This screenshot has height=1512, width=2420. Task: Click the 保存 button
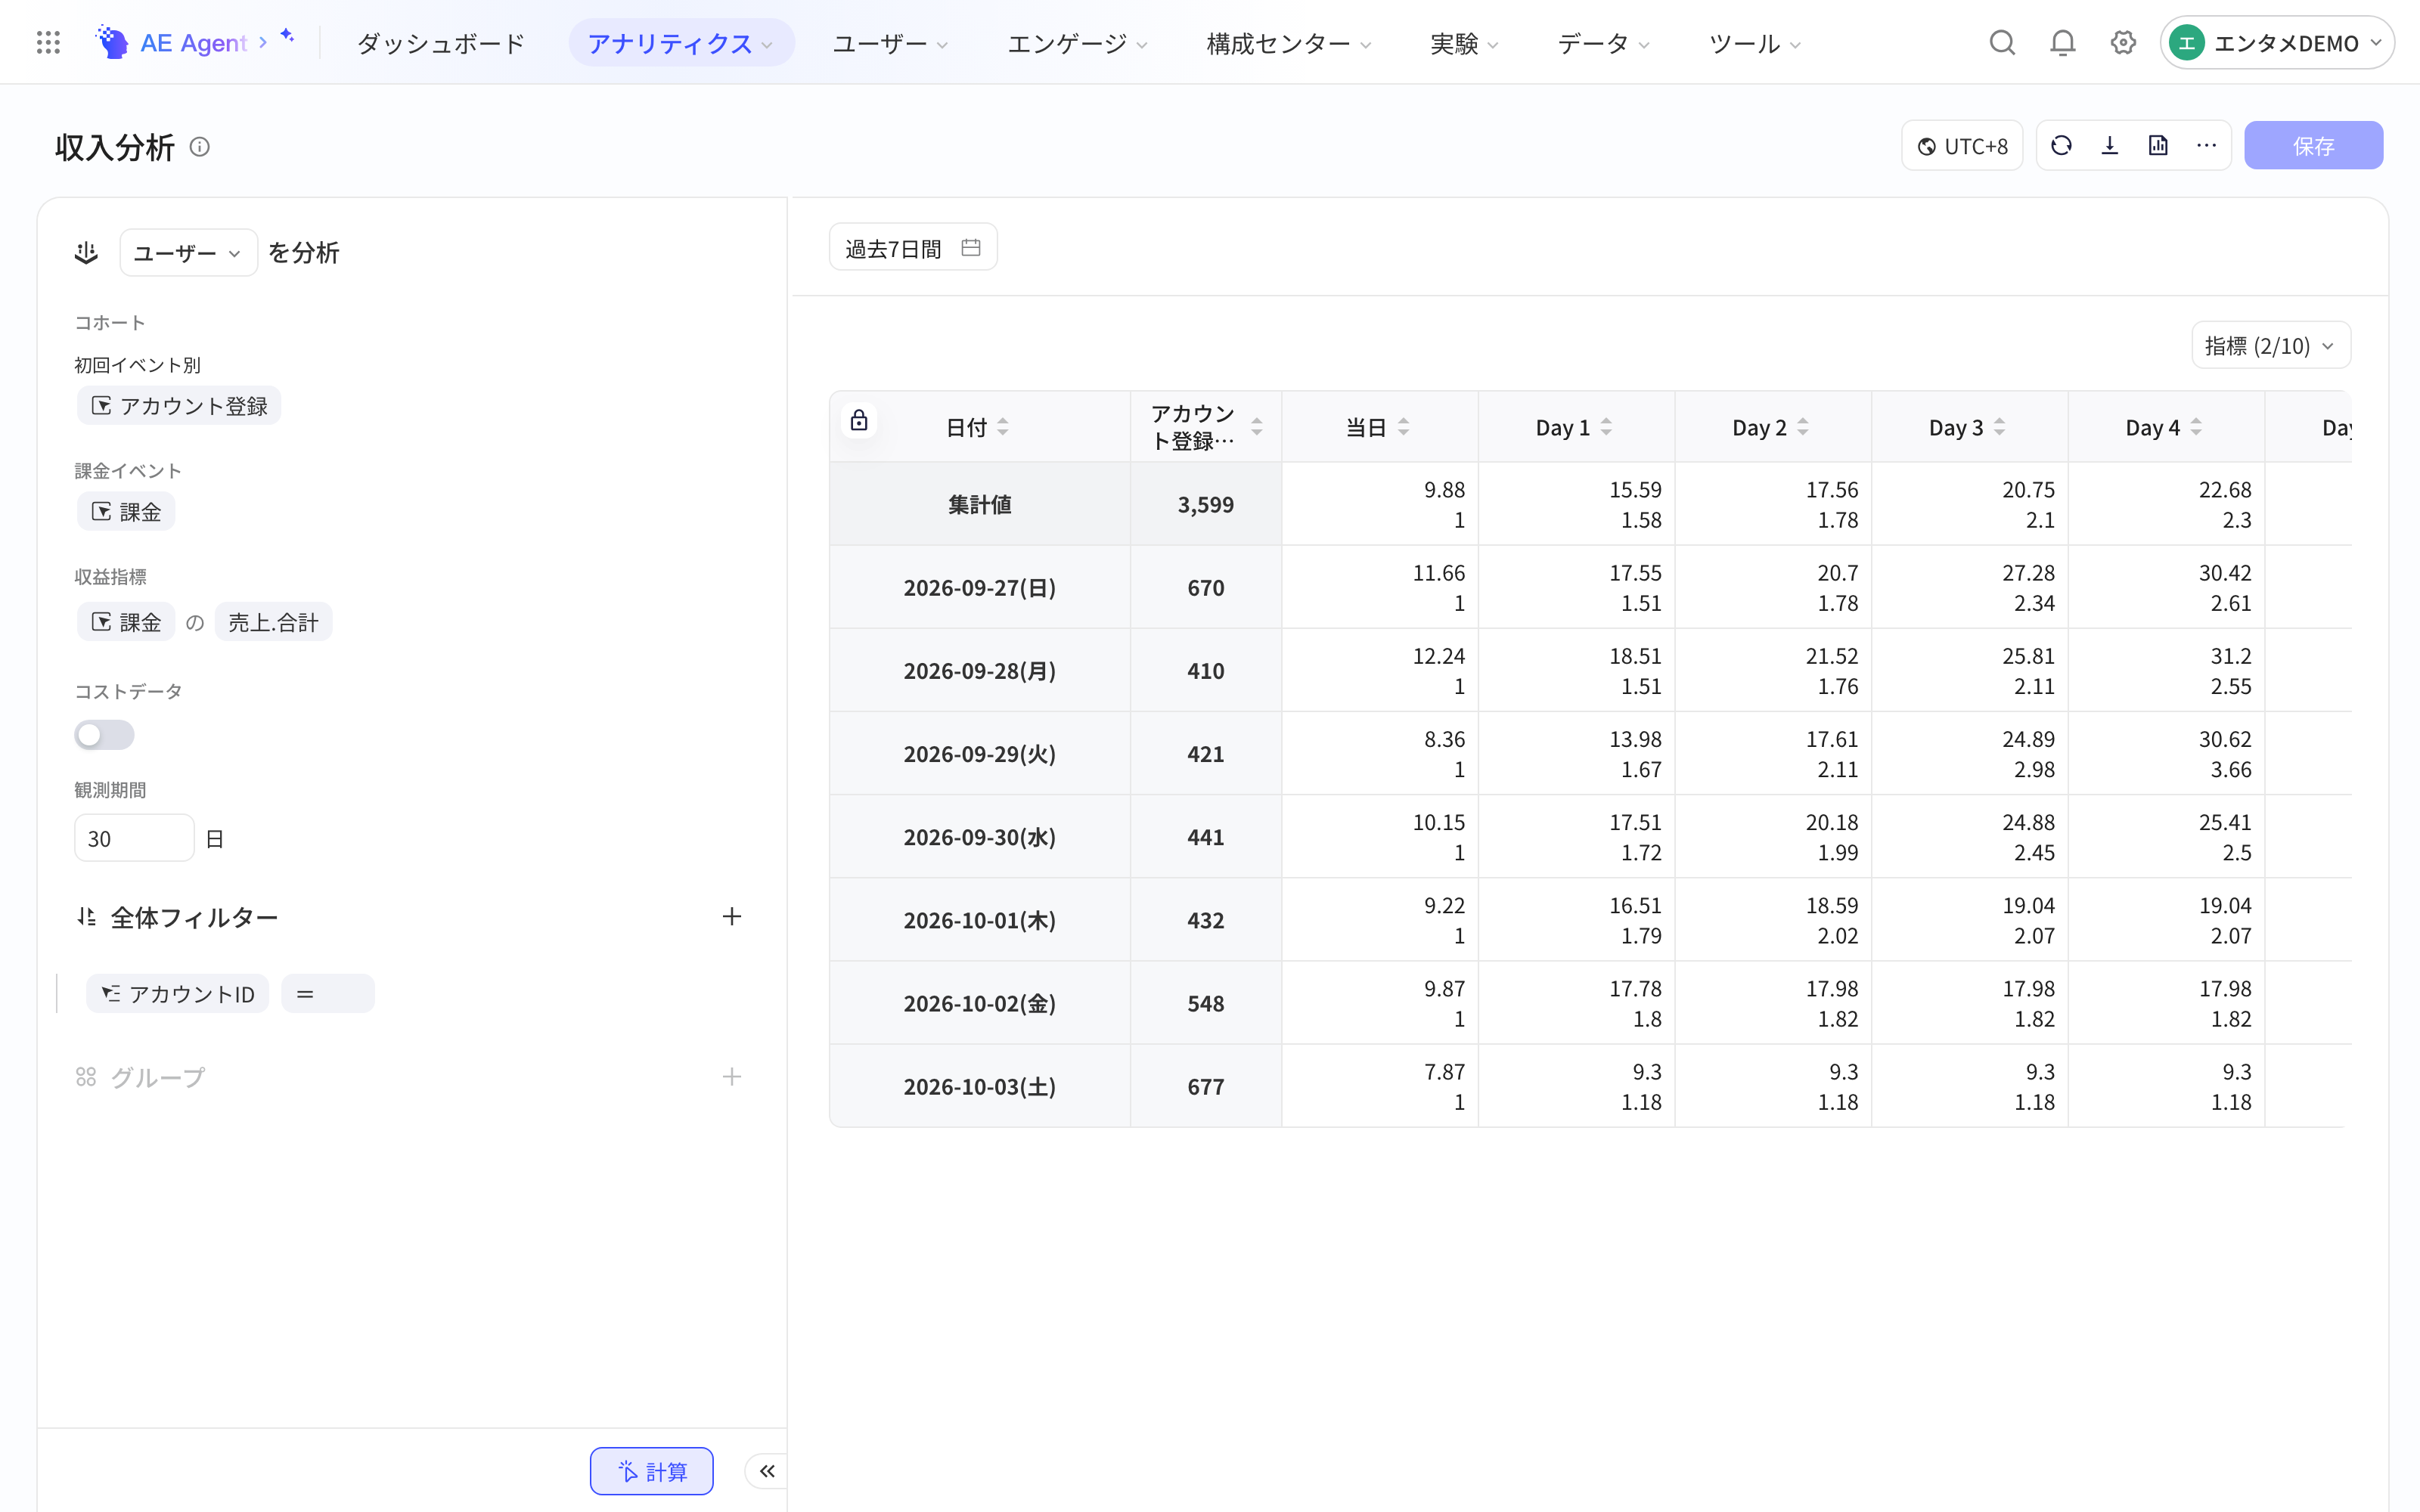click(x=2313, y=146)
